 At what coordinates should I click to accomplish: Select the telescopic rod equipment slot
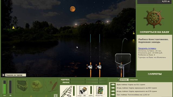click(68, 91)
